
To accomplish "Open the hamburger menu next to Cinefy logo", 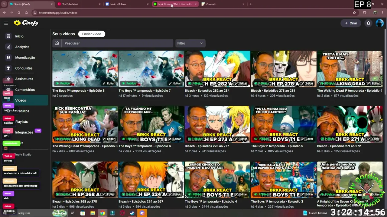I will click(6, 23).
